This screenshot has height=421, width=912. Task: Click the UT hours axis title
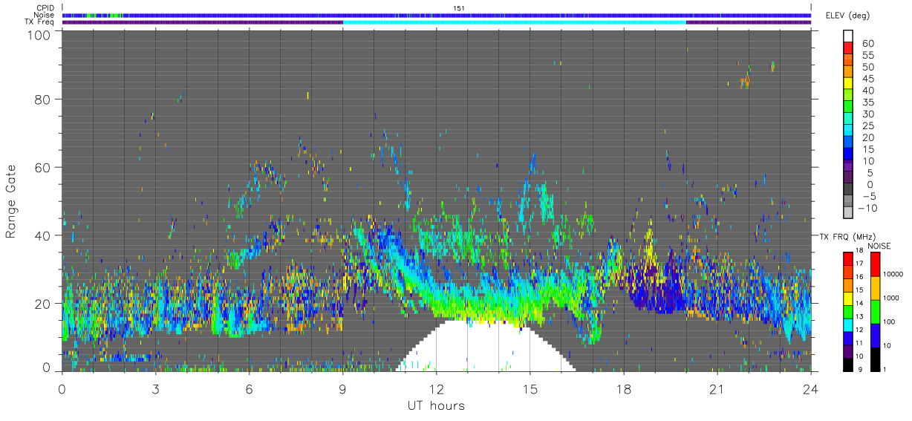point(435,406)
